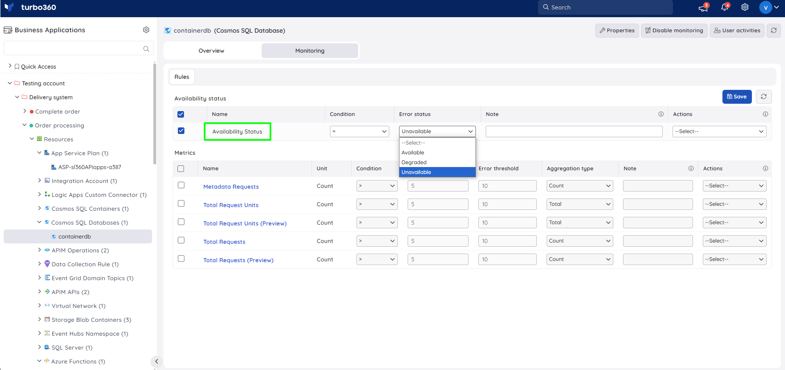The image size is (785, 370).
Task: Click the sidebar vertical scrollbar
Action: (x=155, y=113)
